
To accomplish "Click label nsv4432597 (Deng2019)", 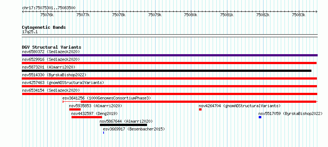I will [x=94, y=113].
